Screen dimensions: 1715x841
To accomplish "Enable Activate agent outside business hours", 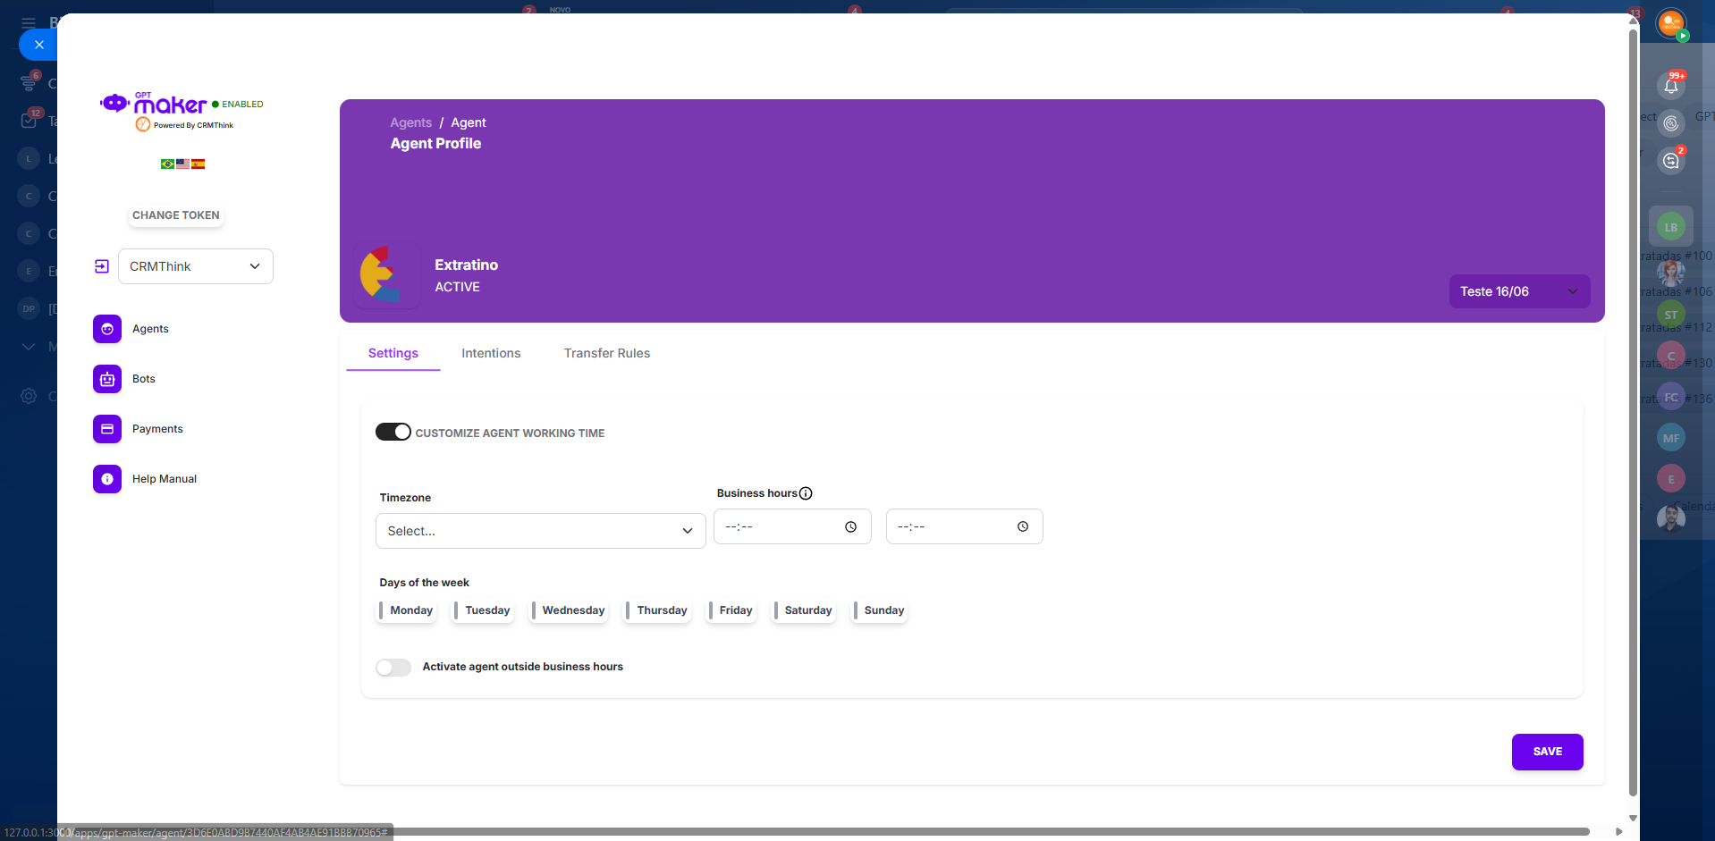I will click(393, 668).
